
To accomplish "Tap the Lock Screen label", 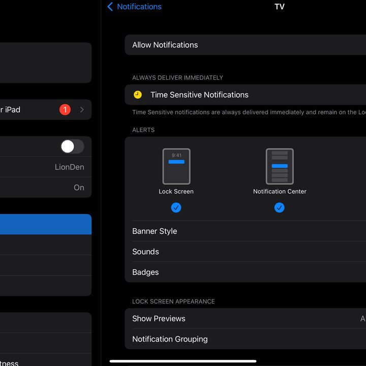I will tap(176, 192).
